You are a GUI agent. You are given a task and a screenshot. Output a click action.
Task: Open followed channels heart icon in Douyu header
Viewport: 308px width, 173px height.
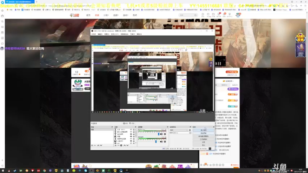click(x=208, y=15)
